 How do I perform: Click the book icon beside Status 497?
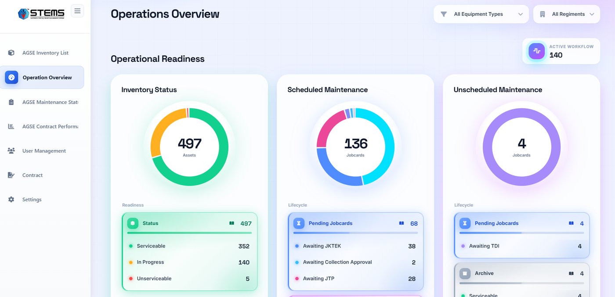[232, 223]
